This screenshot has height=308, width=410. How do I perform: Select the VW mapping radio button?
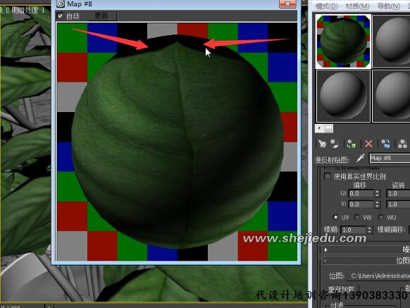[x=356, y=217]
